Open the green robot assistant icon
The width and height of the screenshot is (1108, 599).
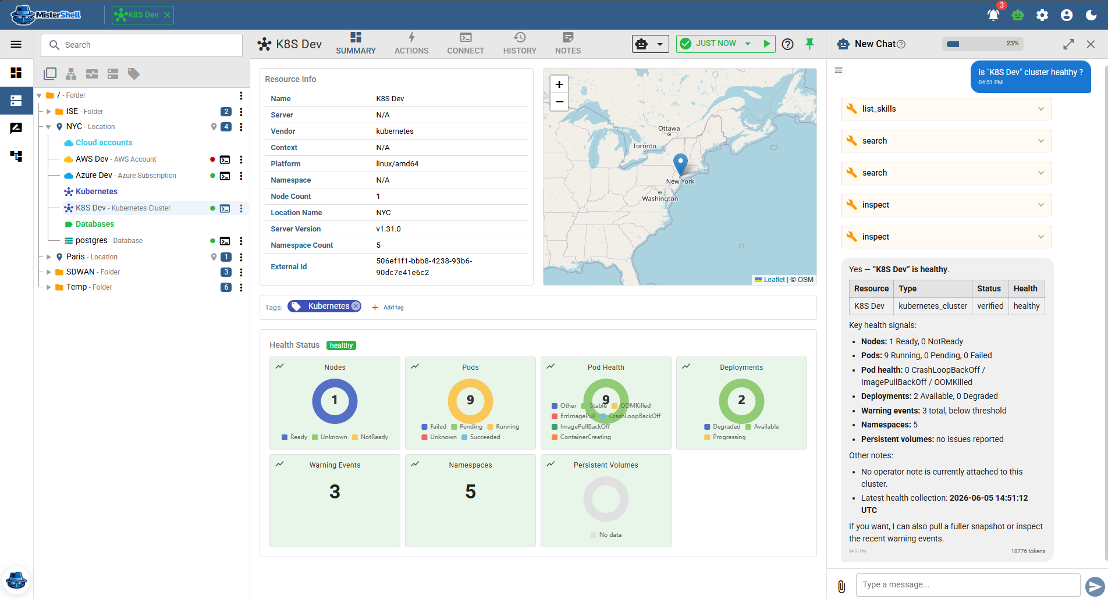point(1018,15)
